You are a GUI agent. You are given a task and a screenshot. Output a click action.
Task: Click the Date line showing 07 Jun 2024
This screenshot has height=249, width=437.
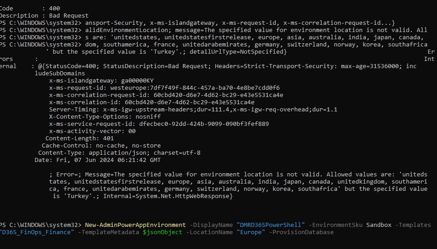tap(98, 160)
